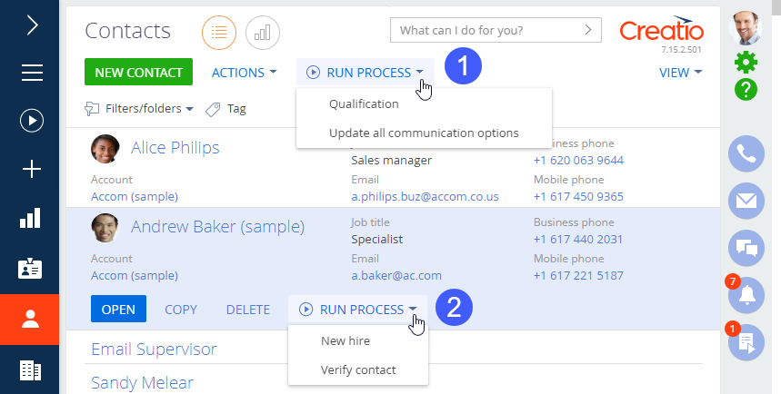Switch to analytics chart view
The height and width of the screenshot is (394, 781).
tap(263, 33)
